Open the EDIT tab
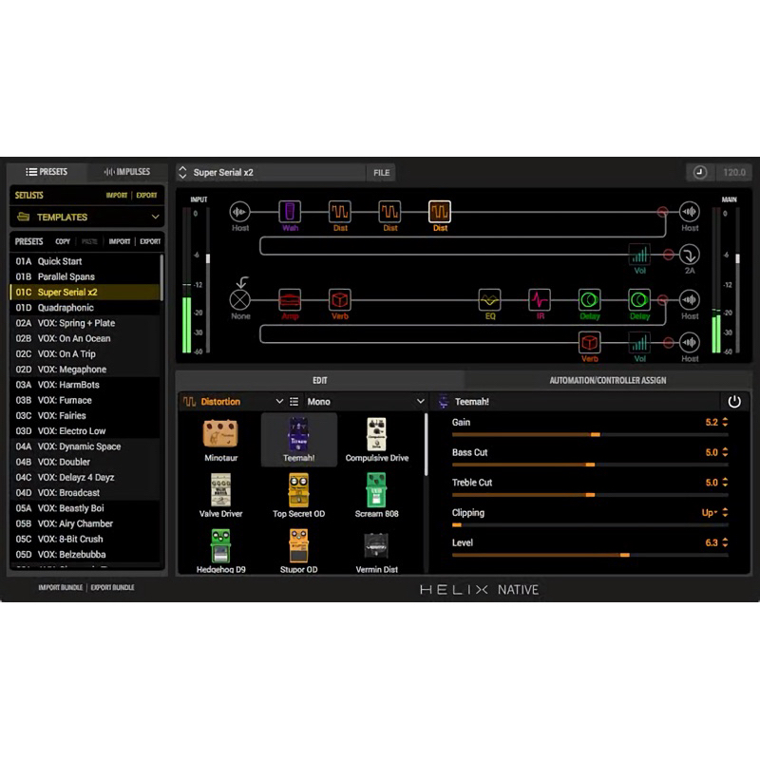This screenshot has height=760, width=760. [x=320, y=381]
